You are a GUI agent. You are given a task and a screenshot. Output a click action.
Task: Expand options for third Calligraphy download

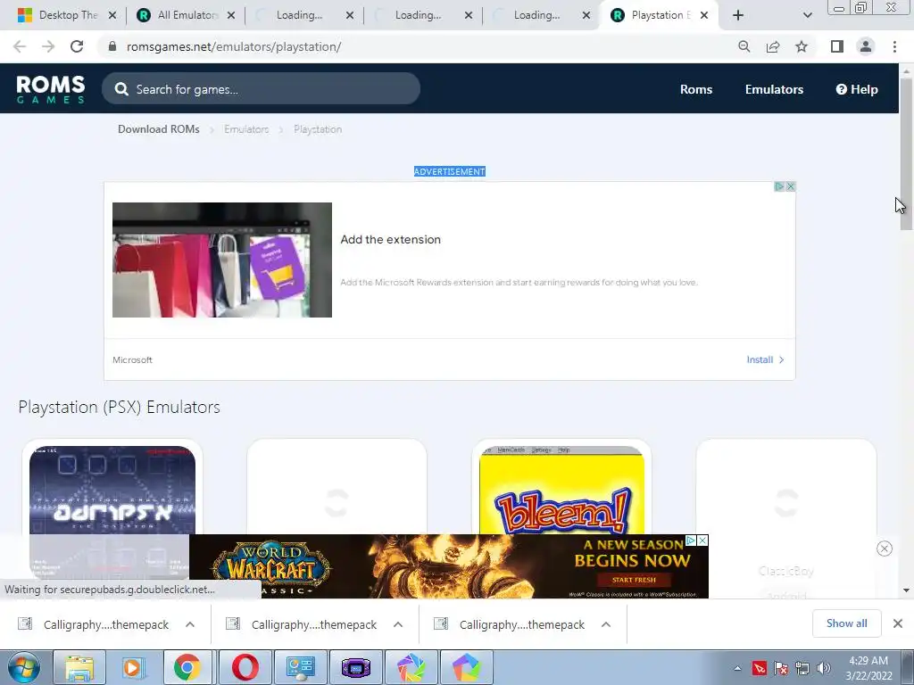click(x=606, y=624)
